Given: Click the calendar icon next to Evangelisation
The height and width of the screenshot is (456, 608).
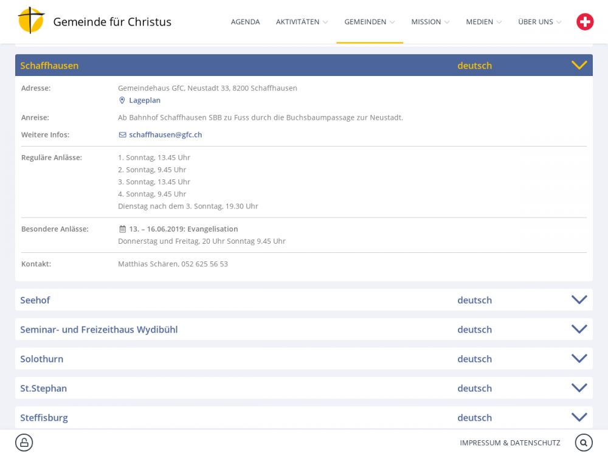Looking at the screenshot, I should 122,229.
